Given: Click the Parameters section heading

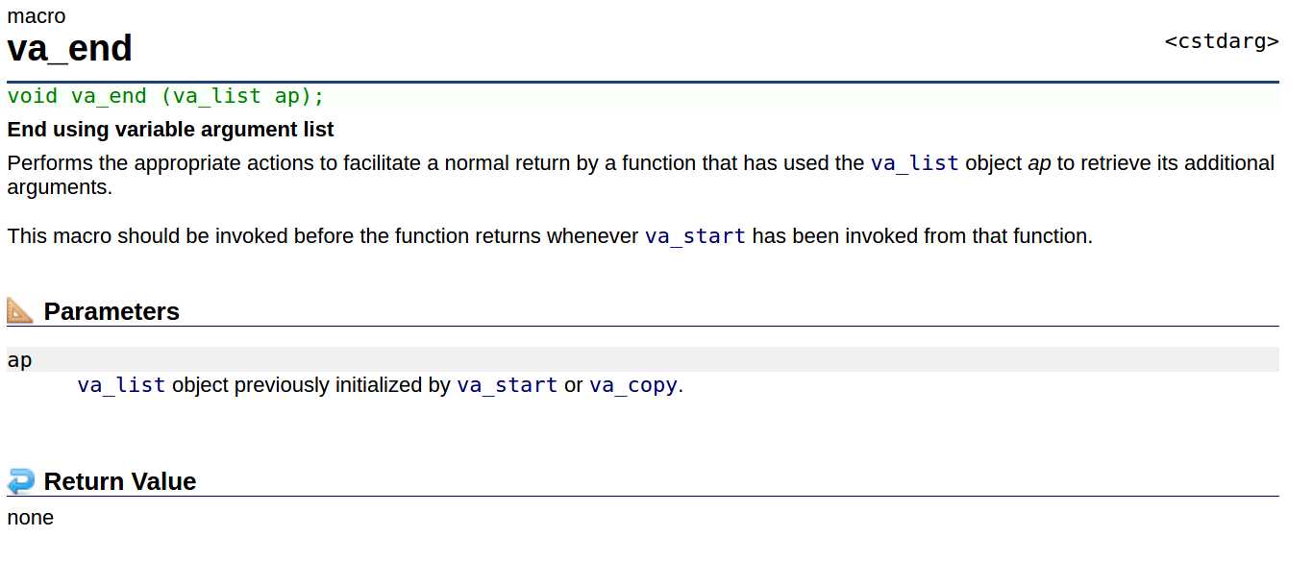Looking at the screenshot, I should [111, 311].
